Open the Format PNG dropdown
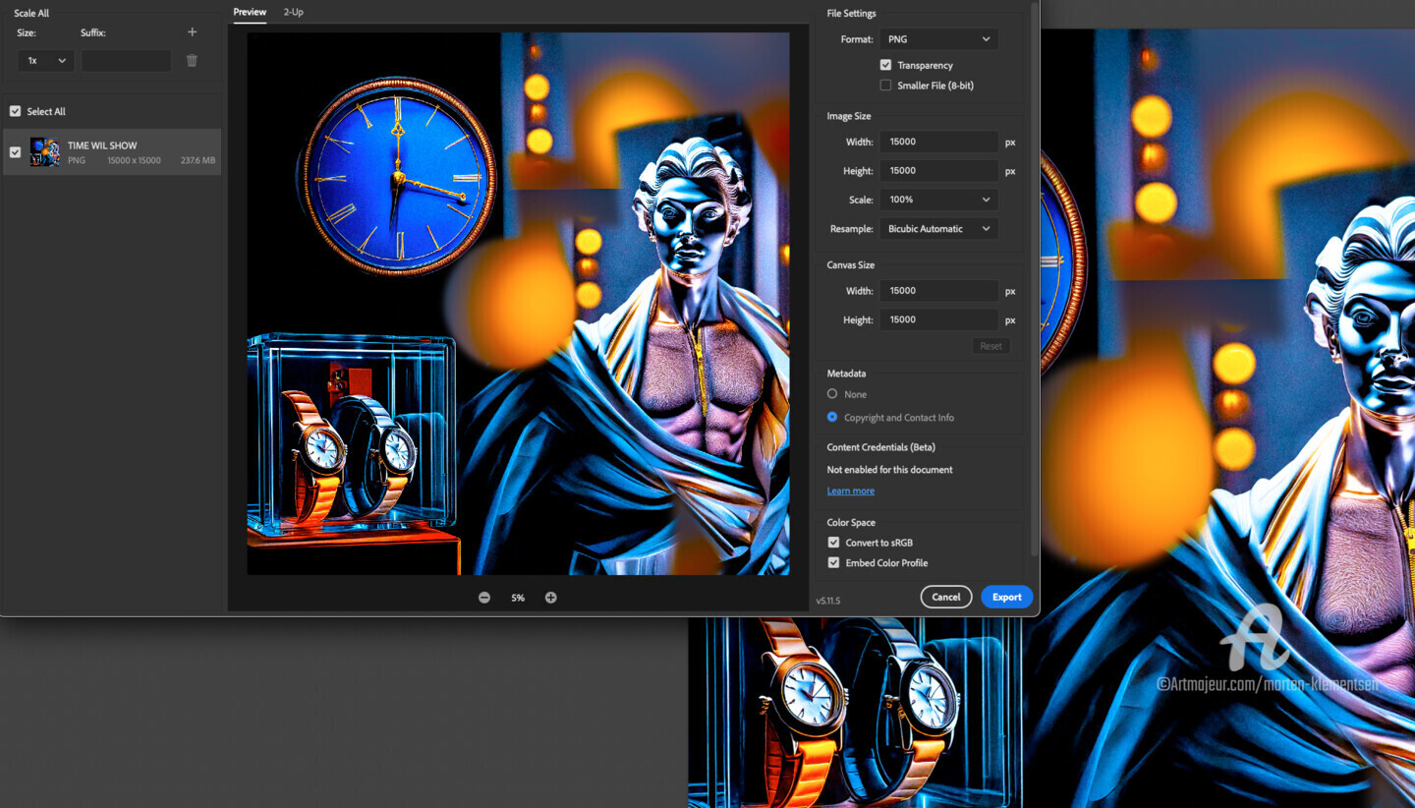1415x808 pixels. pos(938,39)
